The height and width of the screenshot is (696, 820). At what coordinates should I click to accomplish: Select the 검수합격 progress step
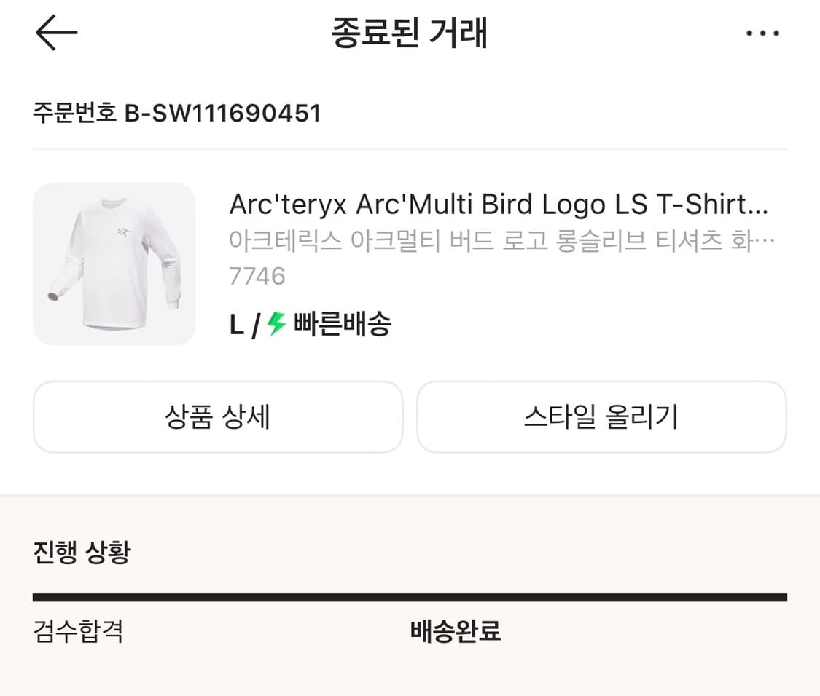tap(78, 630)
